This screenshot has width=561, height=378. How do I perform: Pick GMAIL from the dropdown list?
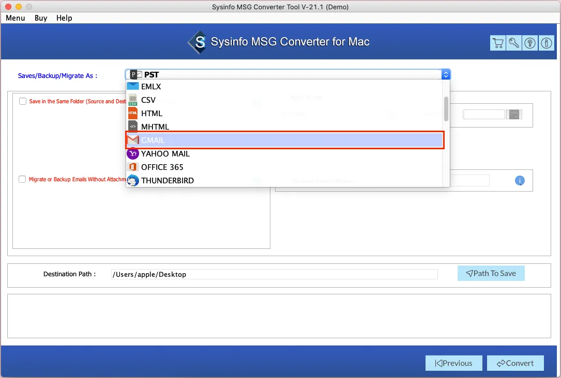click(285, 140)
